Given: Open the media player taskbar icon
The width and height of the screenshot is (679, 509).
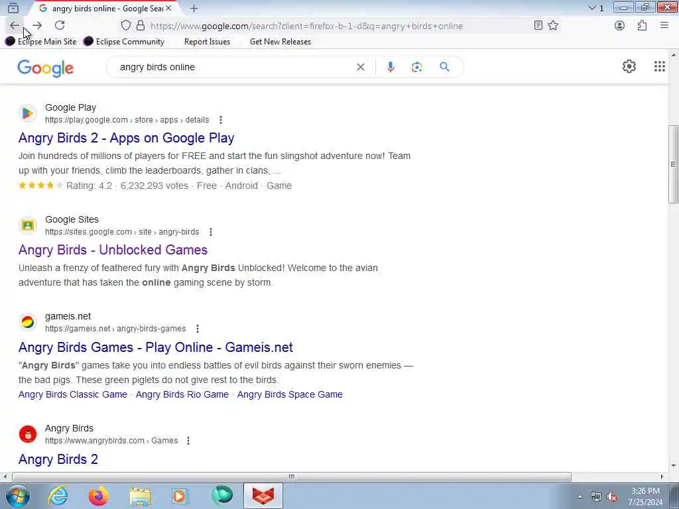Looking at the screenshot, I should pos(180,496).
